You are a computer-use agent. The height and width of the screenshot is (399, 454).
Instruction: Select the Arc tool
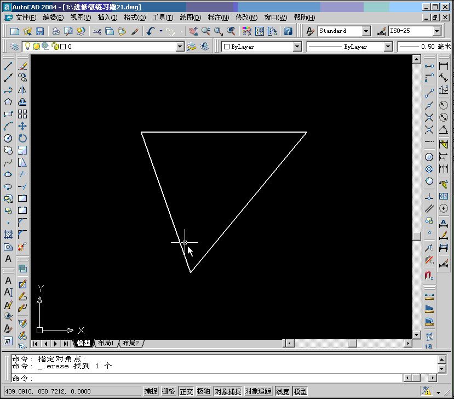point(8,126)
